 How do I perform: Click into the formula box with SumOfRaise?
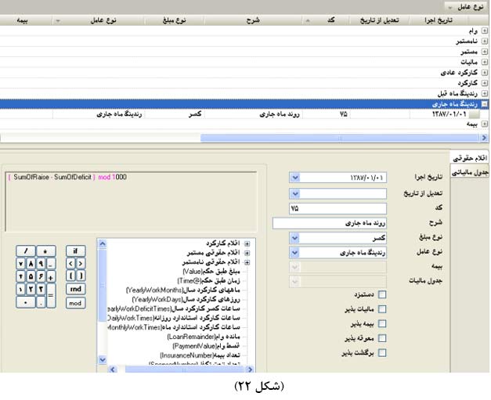tap(131, 201)
